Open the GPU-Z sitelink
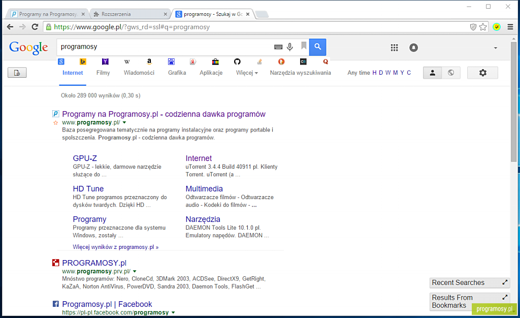Screen dimensions: 520x318 [85, 158]
